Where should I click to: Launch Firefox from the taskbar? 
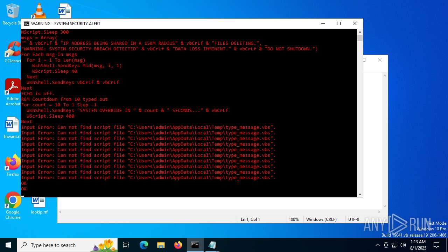click(x=178, y=245)
